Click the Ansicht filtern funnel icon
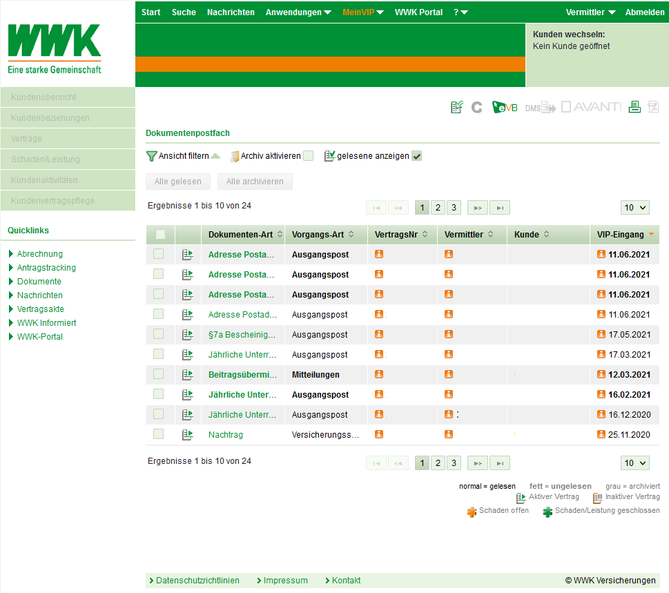 click(151, 156)
